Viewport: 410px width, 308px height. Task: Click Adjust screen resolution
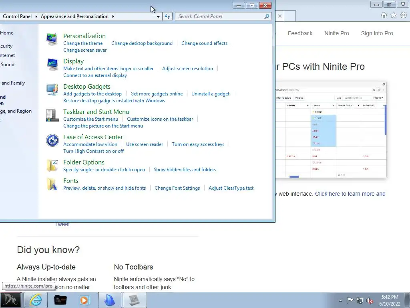point(187,69)
